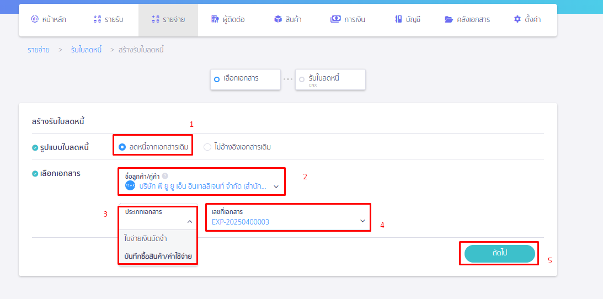This screenshot has width=603, height=299.
Task: Click the Settings (ตั้งค่า) gear icon
Action: (x=517, y=19)
